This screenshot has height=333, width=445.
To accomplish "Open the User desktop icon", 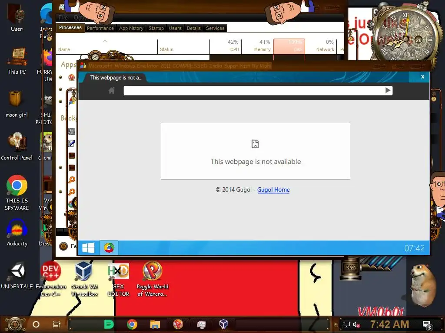I will [17, 17].
